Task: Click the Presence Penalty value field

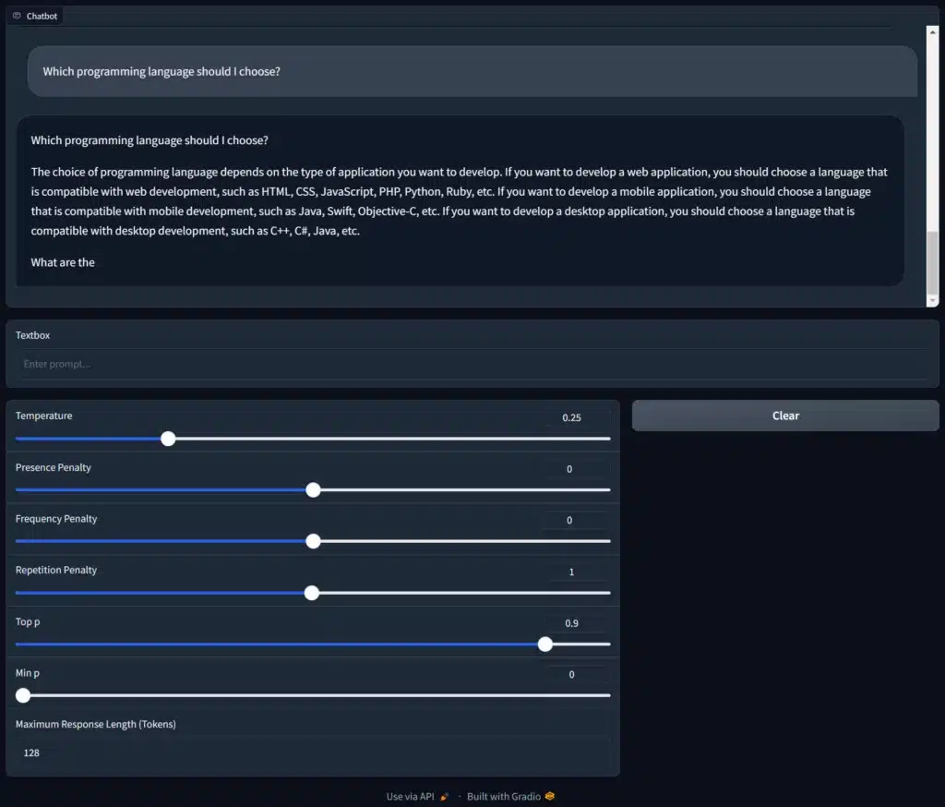Action: pos(576,469)
